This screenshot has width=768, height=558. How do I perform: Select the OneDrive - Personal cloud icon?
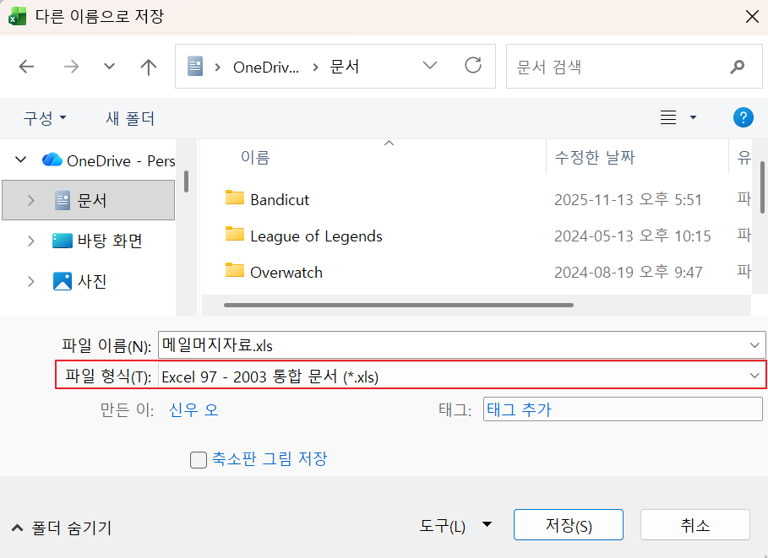[x=51, y=160]
